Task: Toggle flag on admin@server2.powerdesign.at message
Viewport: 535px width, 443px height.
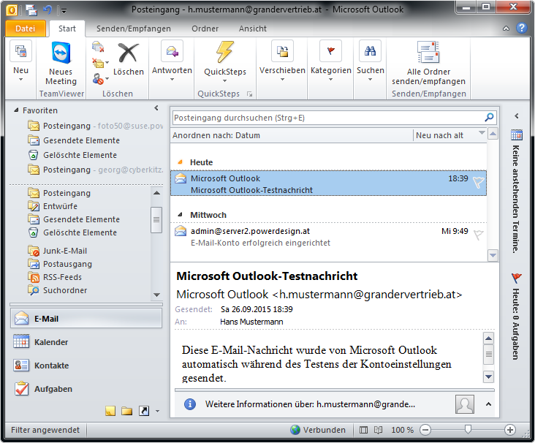Action: coord(478,235)
